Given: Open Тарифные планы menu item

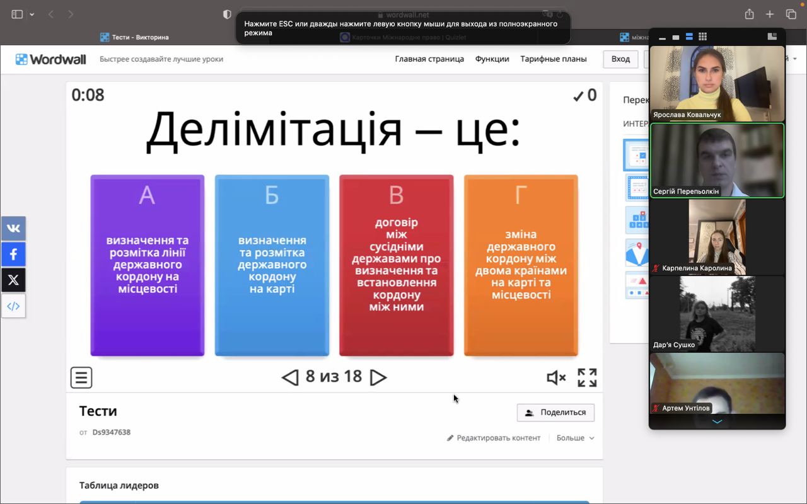Looking at the screenshot, I should pos(554,59).
